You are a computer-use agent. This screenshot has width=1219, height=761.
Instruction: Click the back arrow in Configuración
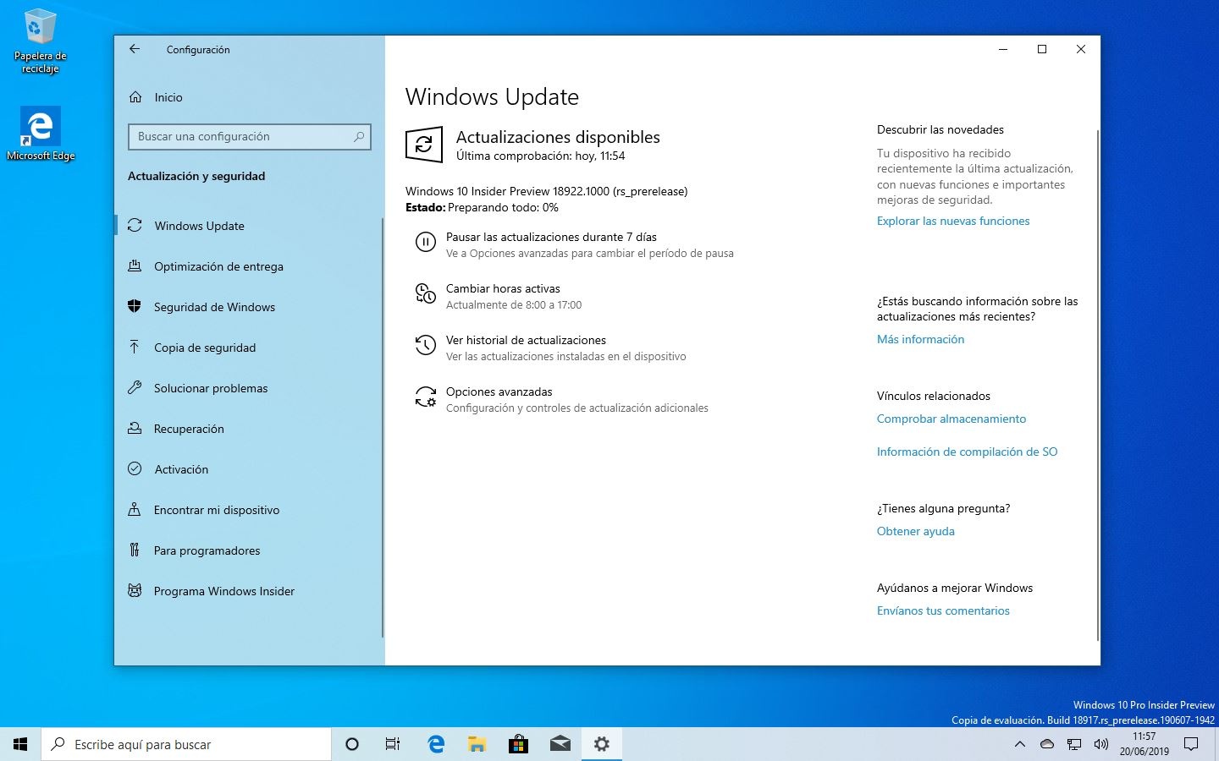(135, 49)
